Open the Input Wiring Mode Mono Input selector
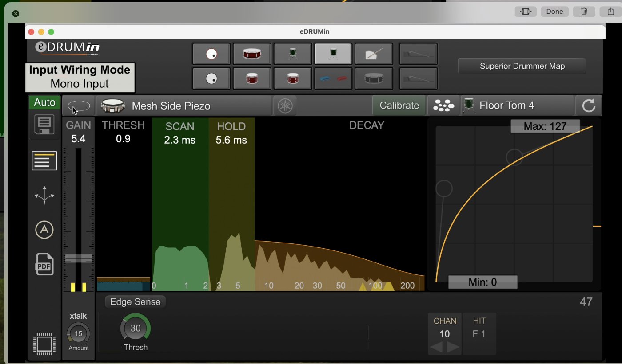The width and height of the screenshot is (622, 364). 80,77
